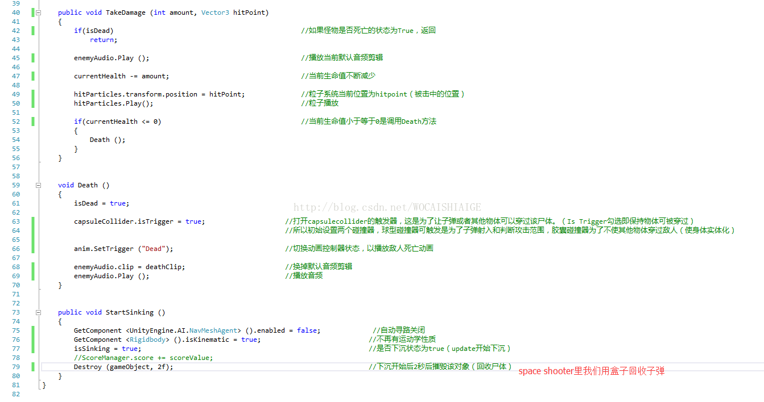The height and width of the screenshot is (402, 764).
Task: Click the NavMeshAgent GetComponent line
Action: point(197,330)
